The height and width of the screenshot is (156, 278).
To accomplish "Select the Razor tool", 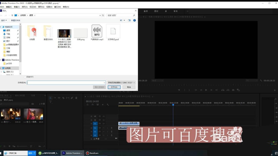I will click(63, 98).
